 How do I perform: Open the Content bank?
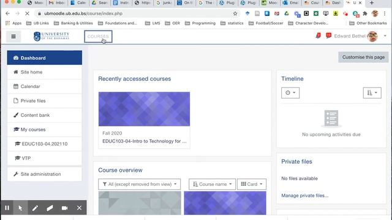45,115
